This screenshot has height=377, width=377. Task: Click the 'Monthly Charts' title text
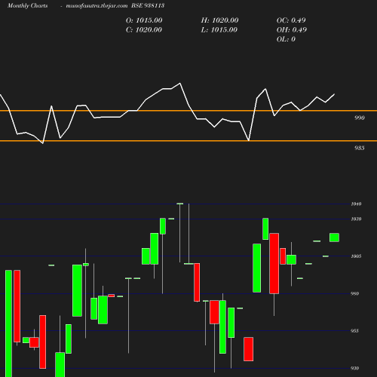[28, 5]
